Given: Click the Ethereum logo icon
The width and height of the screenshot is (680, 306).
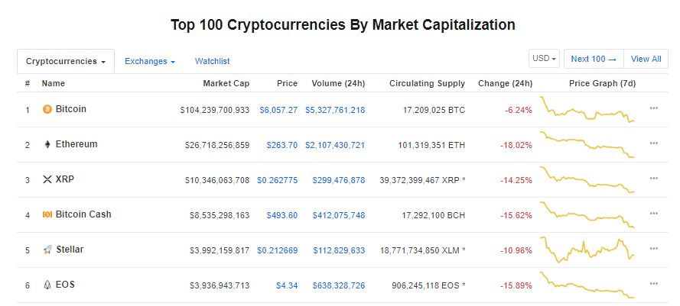Looking at the screenshot, I should pyautogui.click(x=47, y=144).
